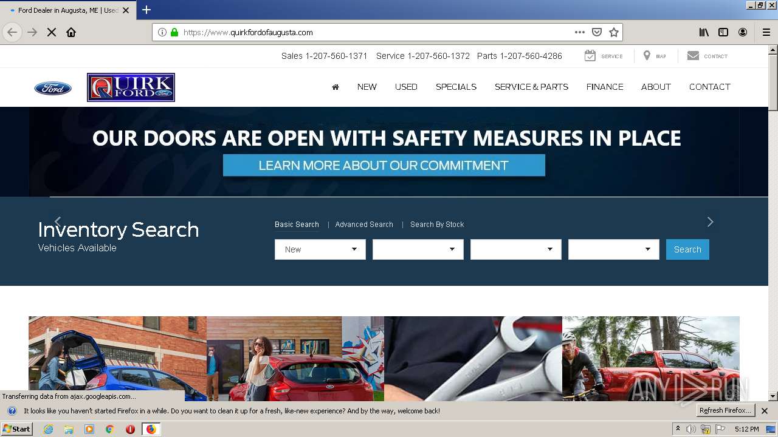Open the NEW menu item
Image resolution: width=778 pixels, height=437 pixels.
point(367,87)
